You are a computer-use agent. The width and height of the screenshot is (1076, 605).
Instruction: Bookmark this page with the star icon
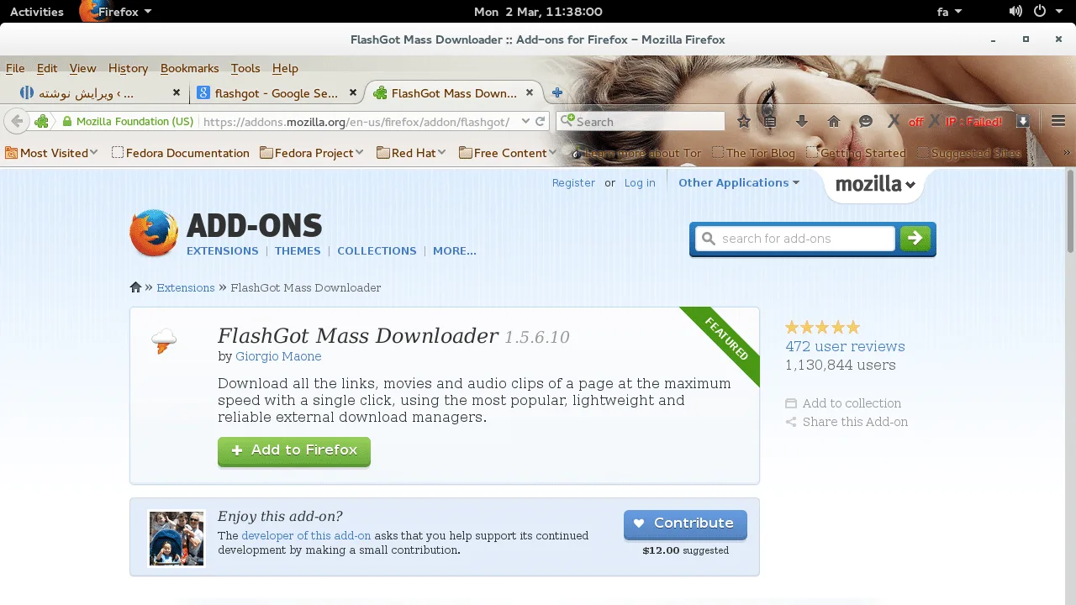(744, 122)
